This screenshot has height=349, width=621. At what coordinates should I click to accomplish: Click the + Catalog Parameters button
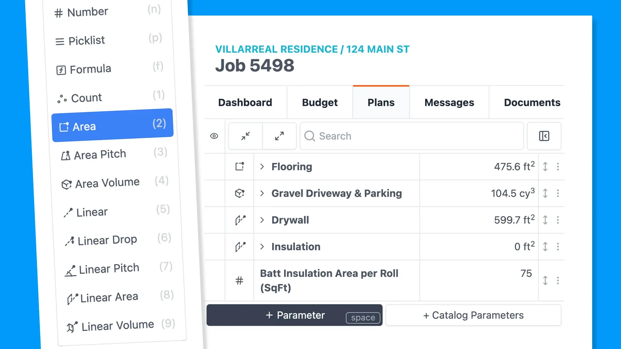[x=473, y=315]
